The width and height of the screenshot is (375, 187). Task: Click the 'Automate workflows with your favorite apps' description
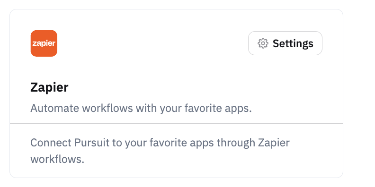(141, 108)
